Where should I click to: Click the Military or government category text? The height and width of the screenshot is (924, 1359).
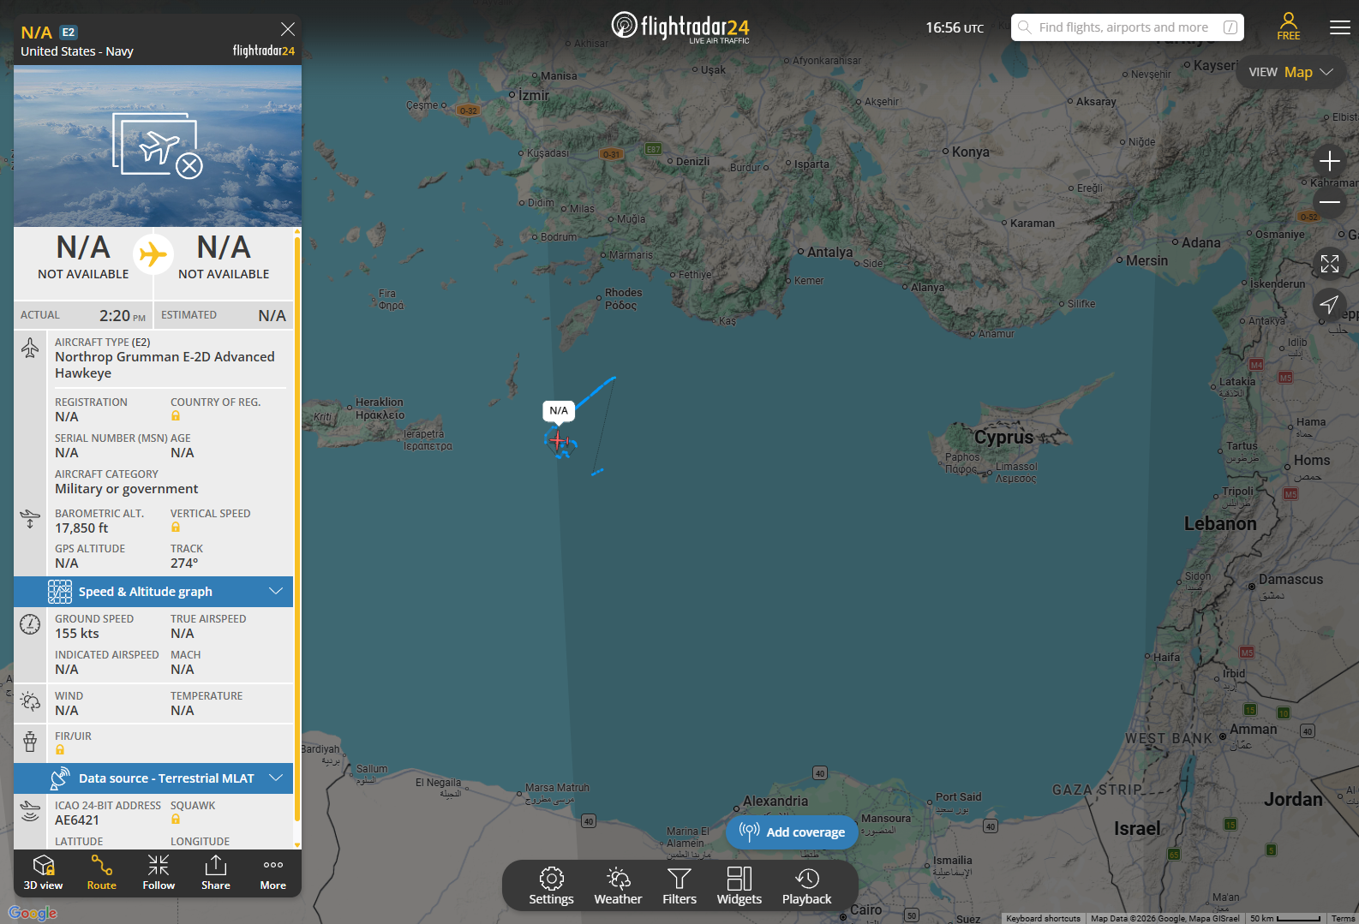(x=127, y=489)
